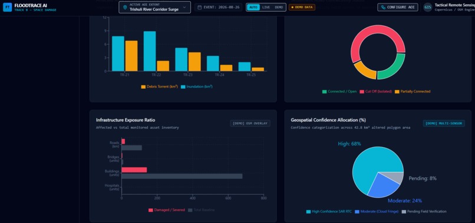Switch to DEMO mode

pyautogui.click(x=279, y=7)
